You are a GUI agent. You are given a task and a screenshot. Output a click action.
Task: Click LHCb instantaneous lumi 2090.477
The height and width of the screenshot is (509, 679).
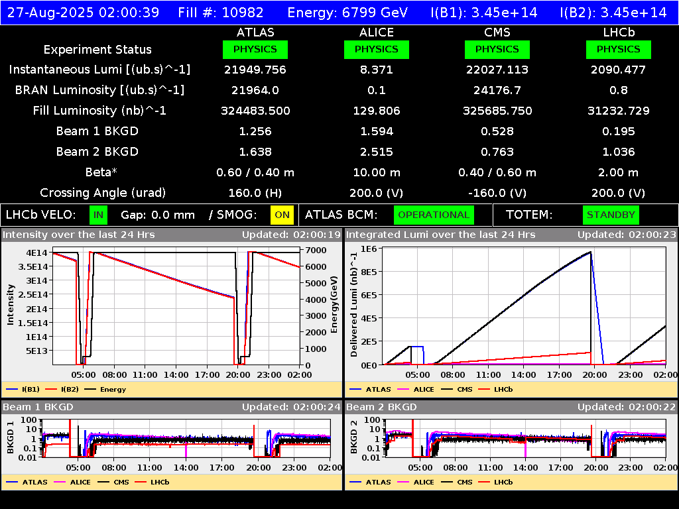[619, 70]
